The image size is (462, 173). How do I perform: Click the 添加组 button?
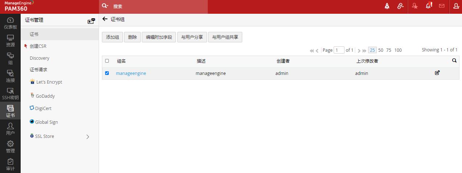click(x=112, y=37)
